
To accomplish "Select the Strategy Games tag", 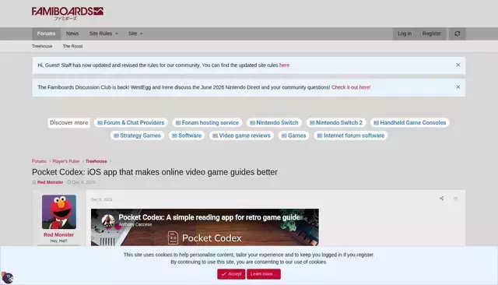I will [x=137, y=135].
